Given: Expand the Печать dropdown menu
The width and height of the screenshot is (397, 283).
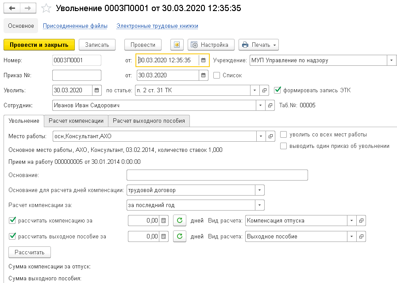Looking at the screenshot, I should pos(275,45).
